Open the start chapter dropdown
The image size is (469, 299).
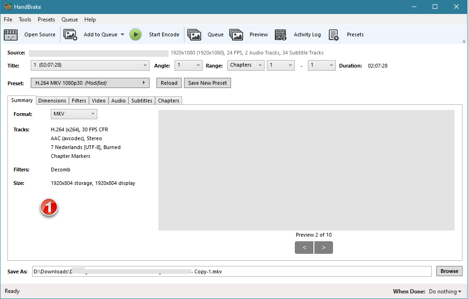click(280, 65)
